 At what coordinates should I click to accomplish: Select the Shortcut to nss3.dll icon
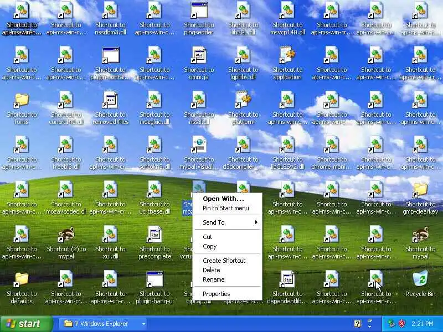pos(199,108)
